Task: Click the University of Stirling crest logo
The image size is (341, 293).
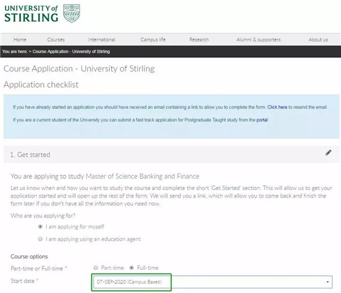Action: click(72, 13)
